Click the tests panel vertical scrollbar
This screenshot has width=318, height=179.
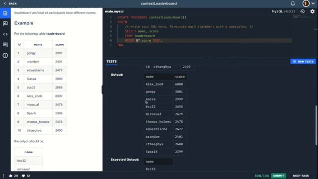316,125
